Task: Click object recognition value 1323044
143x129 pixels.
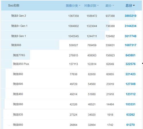Action: [92, 26]
